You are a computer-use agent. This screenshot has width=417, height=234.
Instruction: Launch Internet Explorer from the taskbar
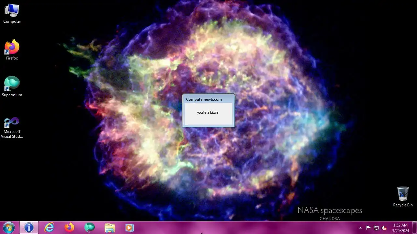click(x=49, y=227)
